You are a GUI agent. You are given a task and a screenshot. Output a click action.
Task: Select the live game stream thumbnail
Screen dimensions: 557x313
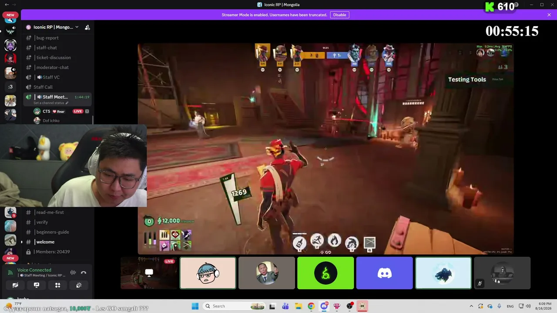click(149, 273)
